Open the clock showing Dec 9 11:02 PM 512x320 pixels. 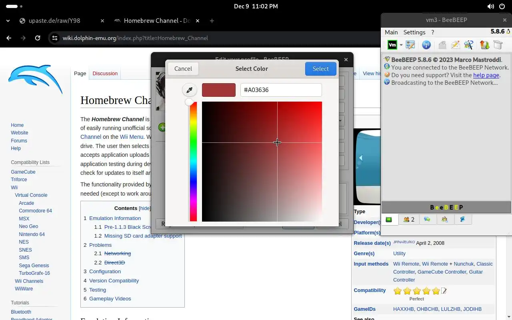(256, 6)
